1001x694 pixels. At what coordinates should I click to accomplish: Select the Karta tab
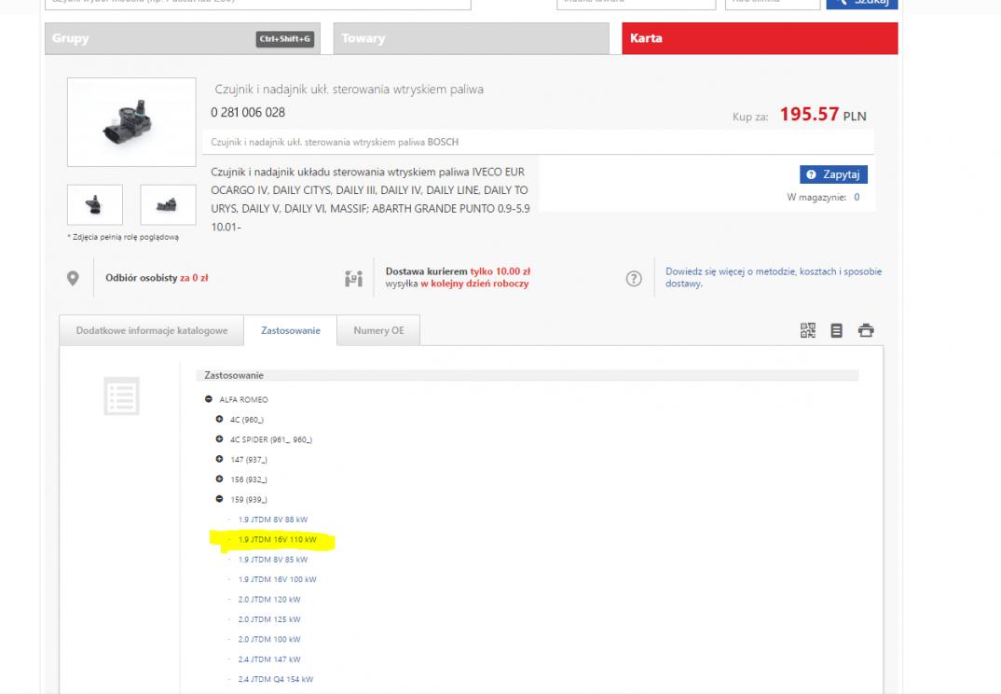pyautogui.click(x=760, y=38)
